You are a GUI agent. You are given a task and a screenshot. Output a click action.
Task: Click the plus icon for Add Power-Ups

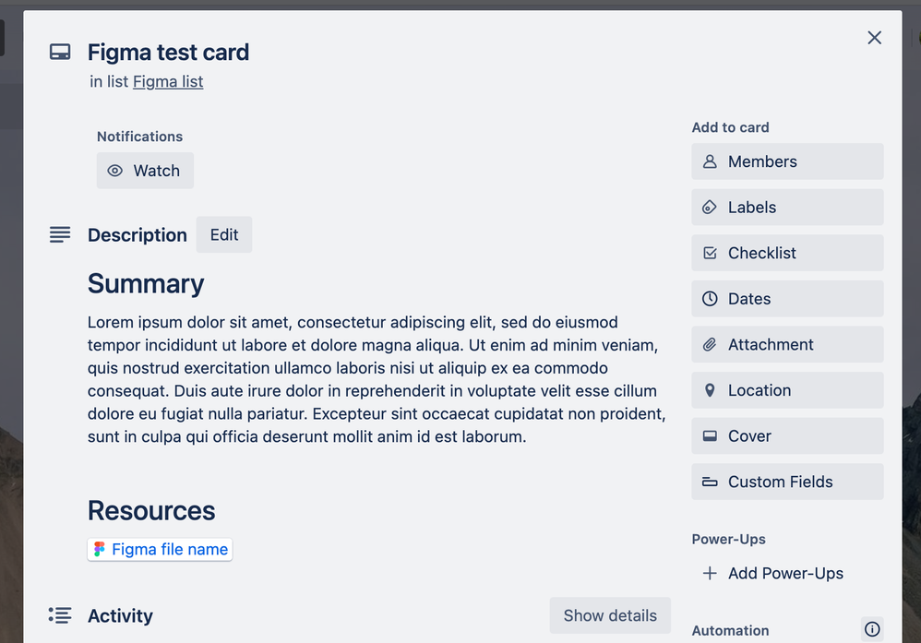click(710, 573)
